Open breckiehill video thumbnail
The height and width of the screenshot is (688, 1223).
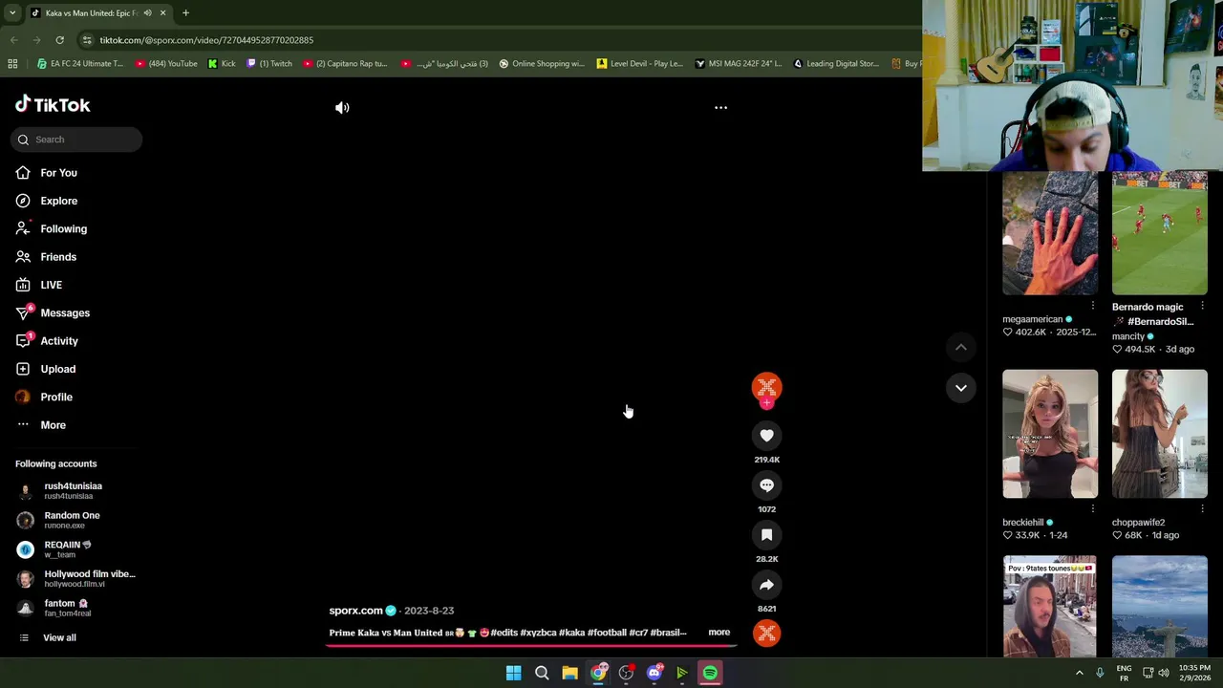click(1050, 434)
